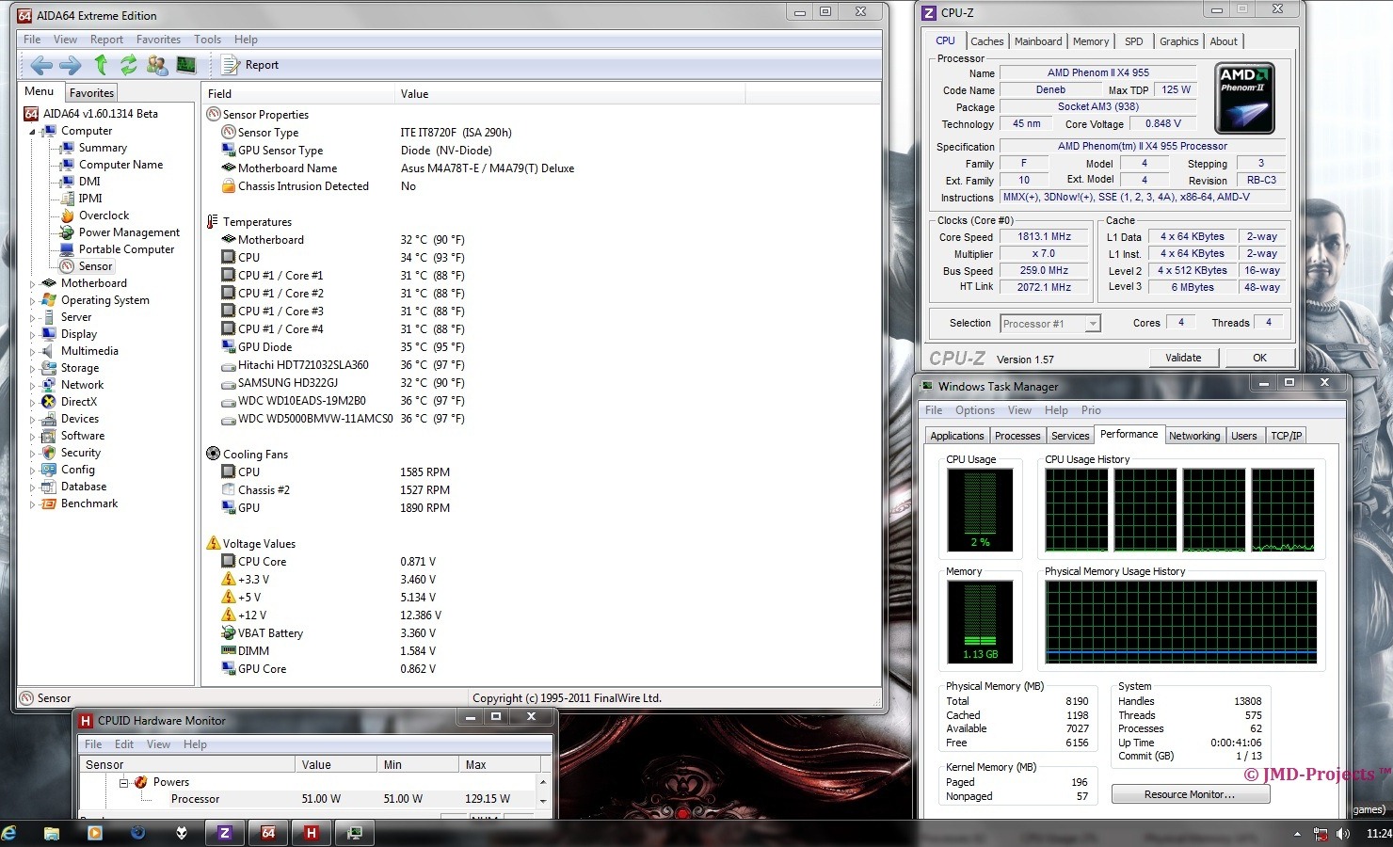The width and height of the screenshot is (1393, 847).
Task: Expand the Software node in AIDA64 tree
Action: pos(32,436)
